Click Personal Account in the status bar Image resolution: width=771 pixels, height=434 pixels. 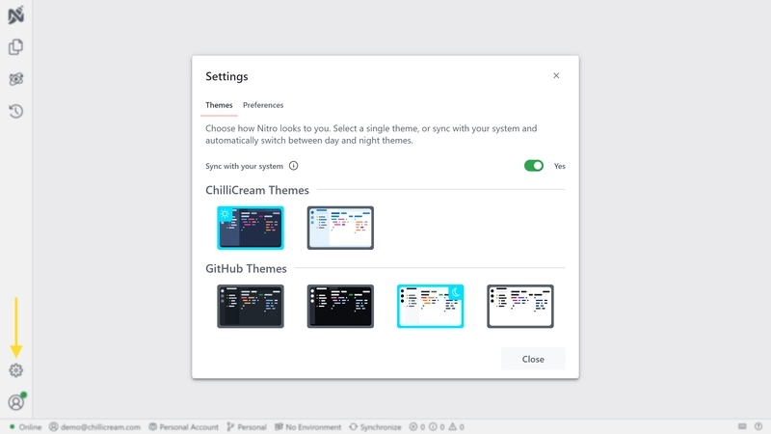(184, 426)
